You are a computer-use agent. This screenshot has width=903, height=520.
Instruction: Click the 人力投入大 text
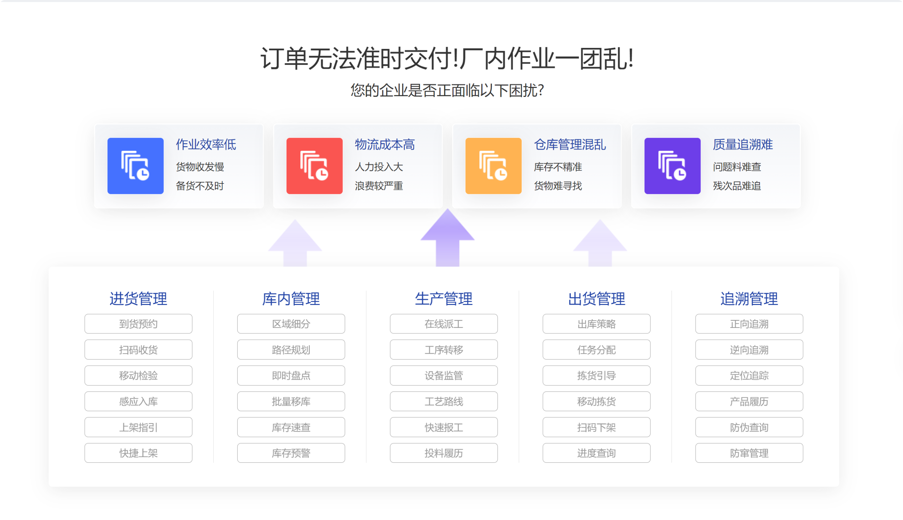pyautogui.click(x=379, y=167)
